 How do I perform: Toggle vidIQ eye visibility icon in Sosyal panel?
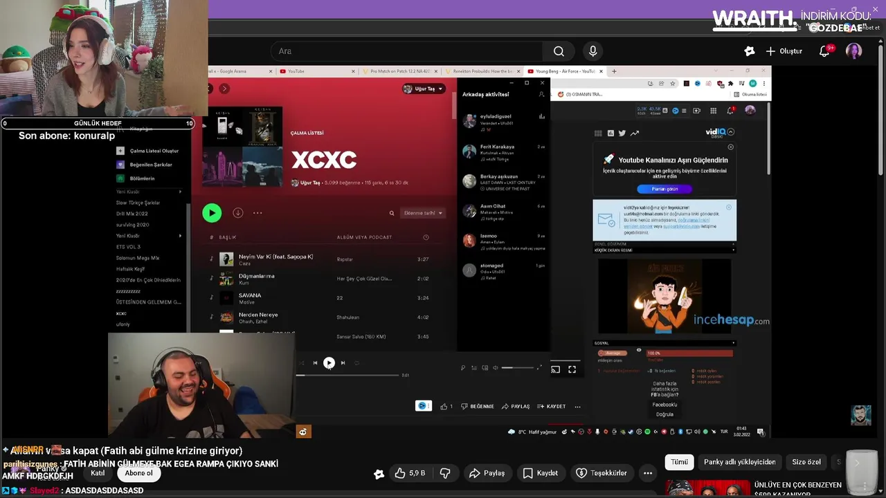[639, 350]
